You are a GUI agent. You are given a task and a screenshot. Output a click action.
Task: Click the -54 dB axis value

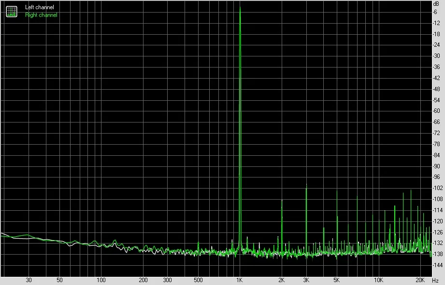(x=436, y=100)
